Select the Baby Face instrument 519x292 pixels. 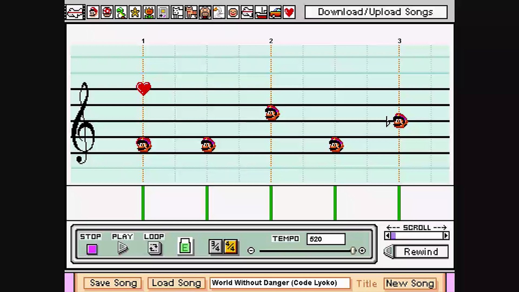pyautogui.click(x=233, y=12)
